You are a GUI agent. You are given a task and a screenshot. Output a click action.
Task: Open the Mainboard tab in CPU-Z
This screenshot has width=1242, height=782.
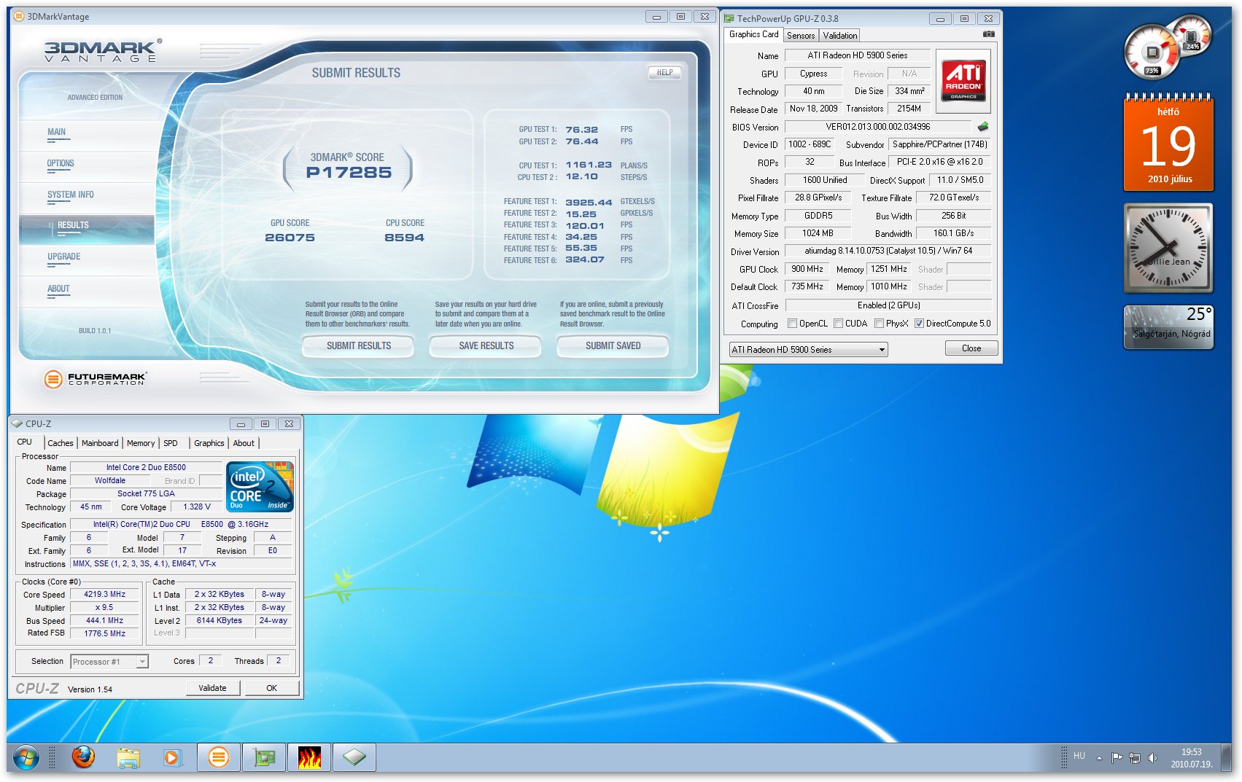click(100, 443)
